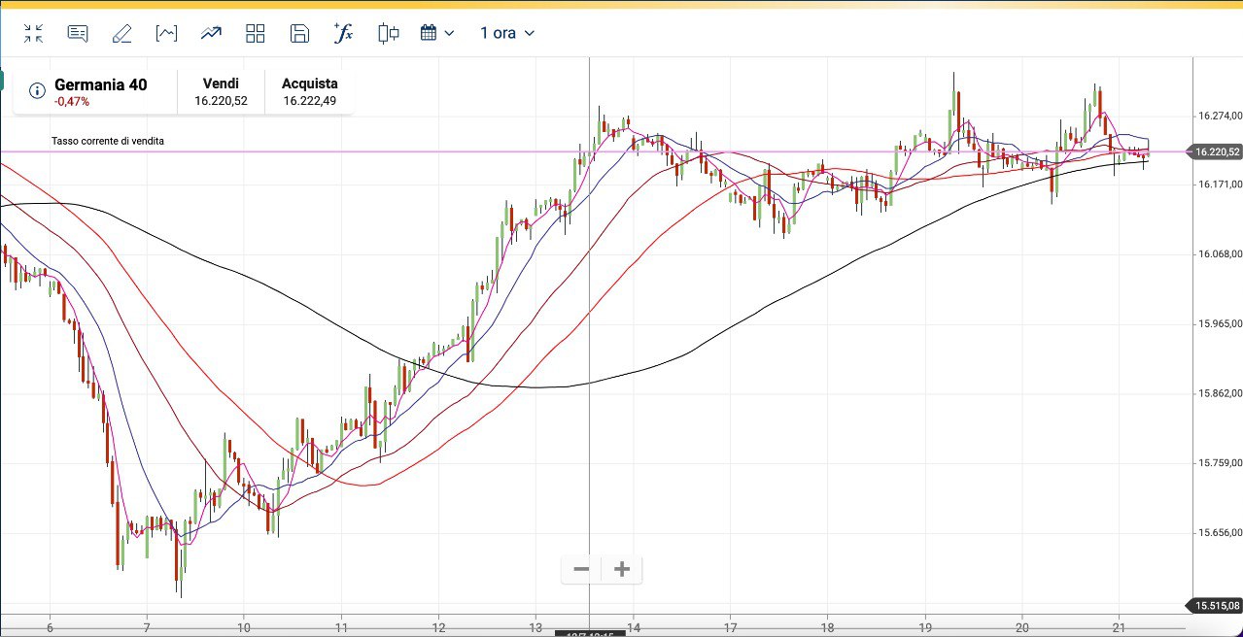
Task: Click the trend line arrow icon
Action: tap(211, 33)
